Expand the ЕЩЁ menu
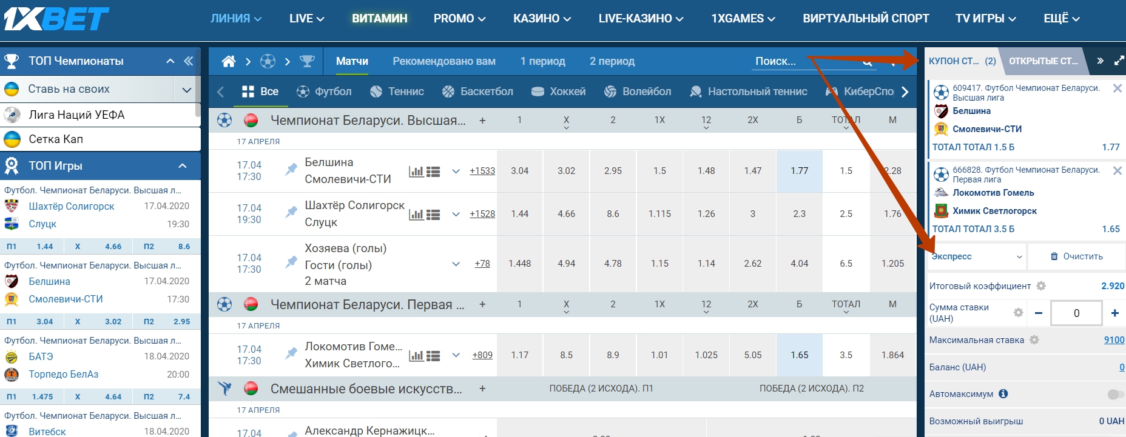The height and width of the screenshot is (437, 1126). click(x=1062, y=19)
